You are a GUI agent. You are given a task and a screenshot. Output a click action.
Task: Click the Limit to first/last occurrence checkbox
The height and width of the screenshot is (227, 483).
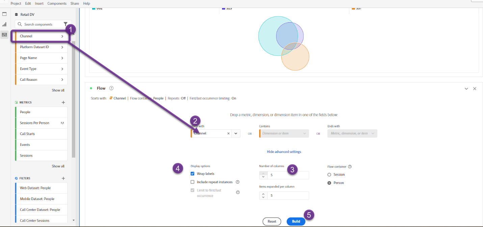click(x=193, y=190)
